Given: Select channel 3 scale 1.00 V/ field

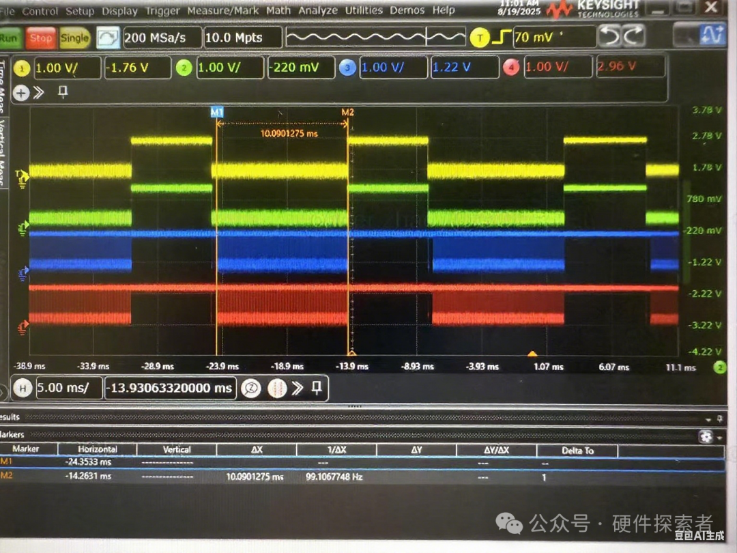Looking at the screenshot, I should (394, 67).
